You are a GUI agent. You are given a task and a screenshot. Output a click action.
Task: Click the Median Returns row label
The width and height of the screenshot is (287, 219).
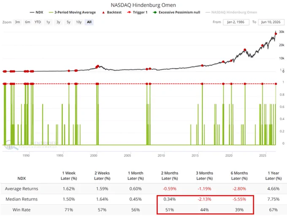(x=22, y=199)
